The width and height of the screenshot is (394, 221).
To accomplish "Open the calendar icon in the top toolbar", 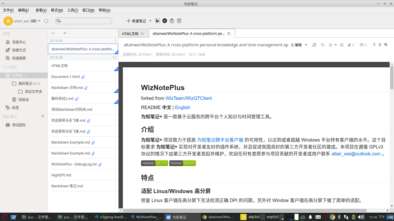I will [x=179, y=21].
